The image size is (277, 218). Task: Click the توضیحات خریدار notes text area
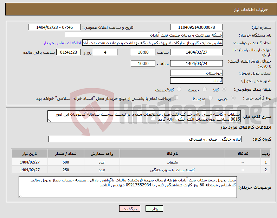click(128, 187)
